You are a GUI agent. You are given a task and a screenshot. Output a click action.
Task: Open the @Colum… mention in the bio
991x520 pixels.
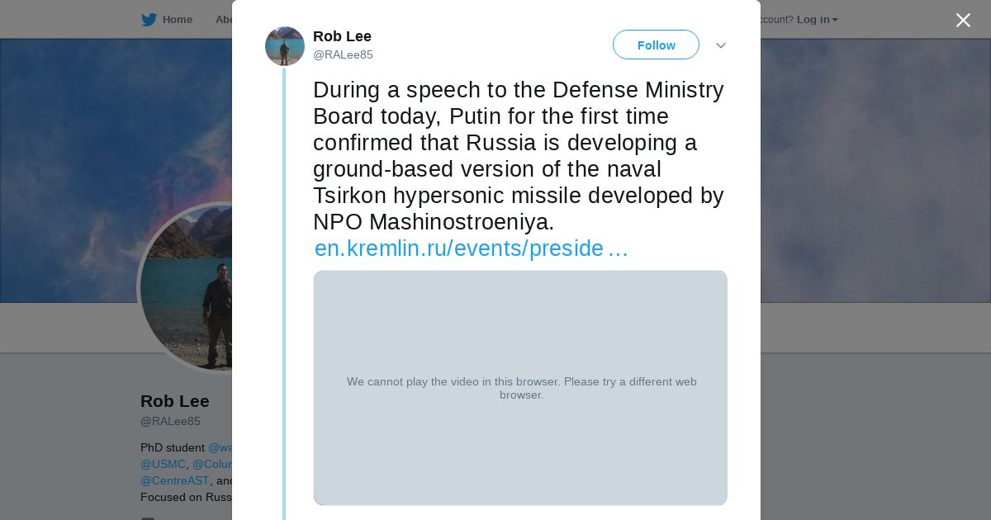[212, 465]
